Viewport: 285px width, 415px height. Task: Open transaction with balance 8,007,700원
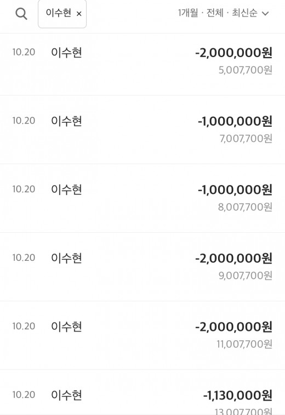pos(142,198)
